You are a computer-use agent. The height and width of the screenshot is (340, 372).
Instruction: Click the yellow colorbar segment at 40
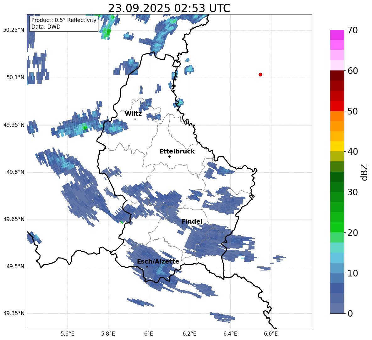point(337,146)
